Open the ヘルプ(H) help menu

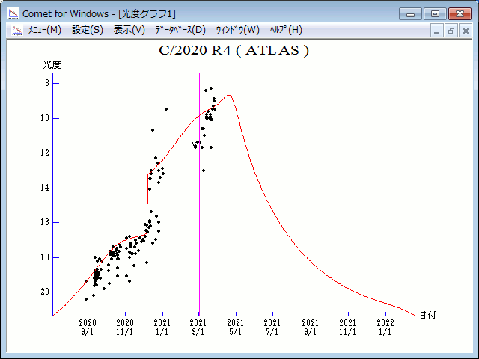click(286, 30)
